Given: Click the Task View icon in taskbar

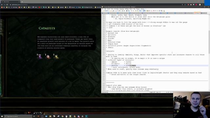Looking at the screenshot, I should (x=34, y=116).
